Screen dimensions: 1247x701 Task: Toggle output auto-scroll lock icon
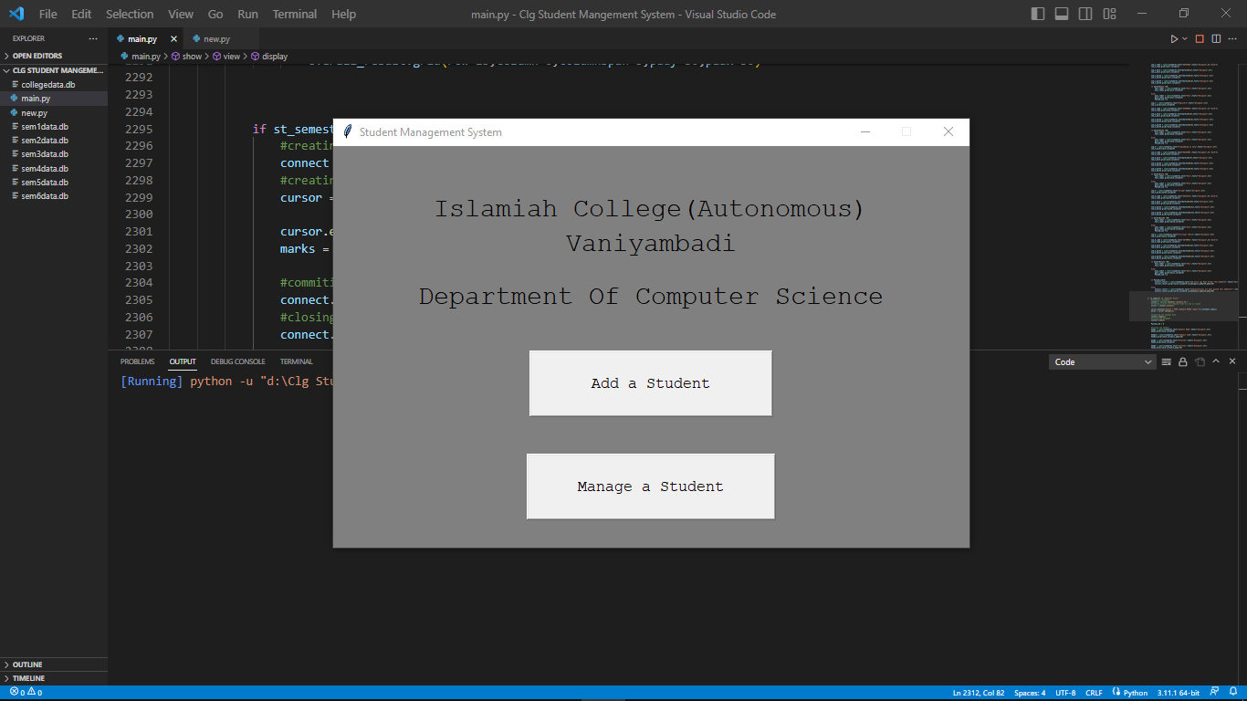click(x=1182, y=362)
